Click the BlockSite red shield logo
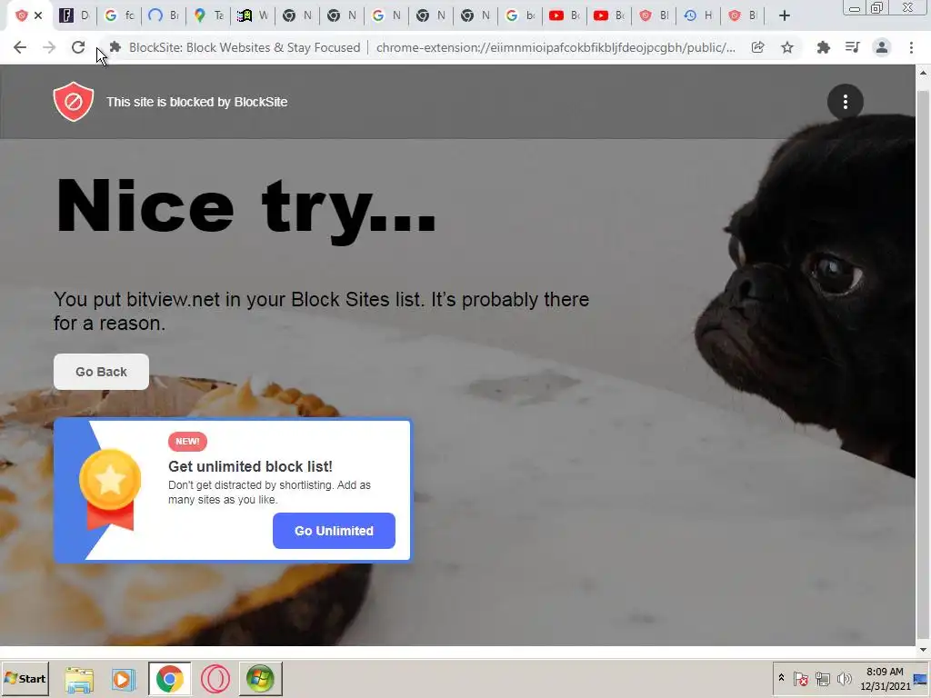Screen dimensions: 931x698 click(74, 102)
